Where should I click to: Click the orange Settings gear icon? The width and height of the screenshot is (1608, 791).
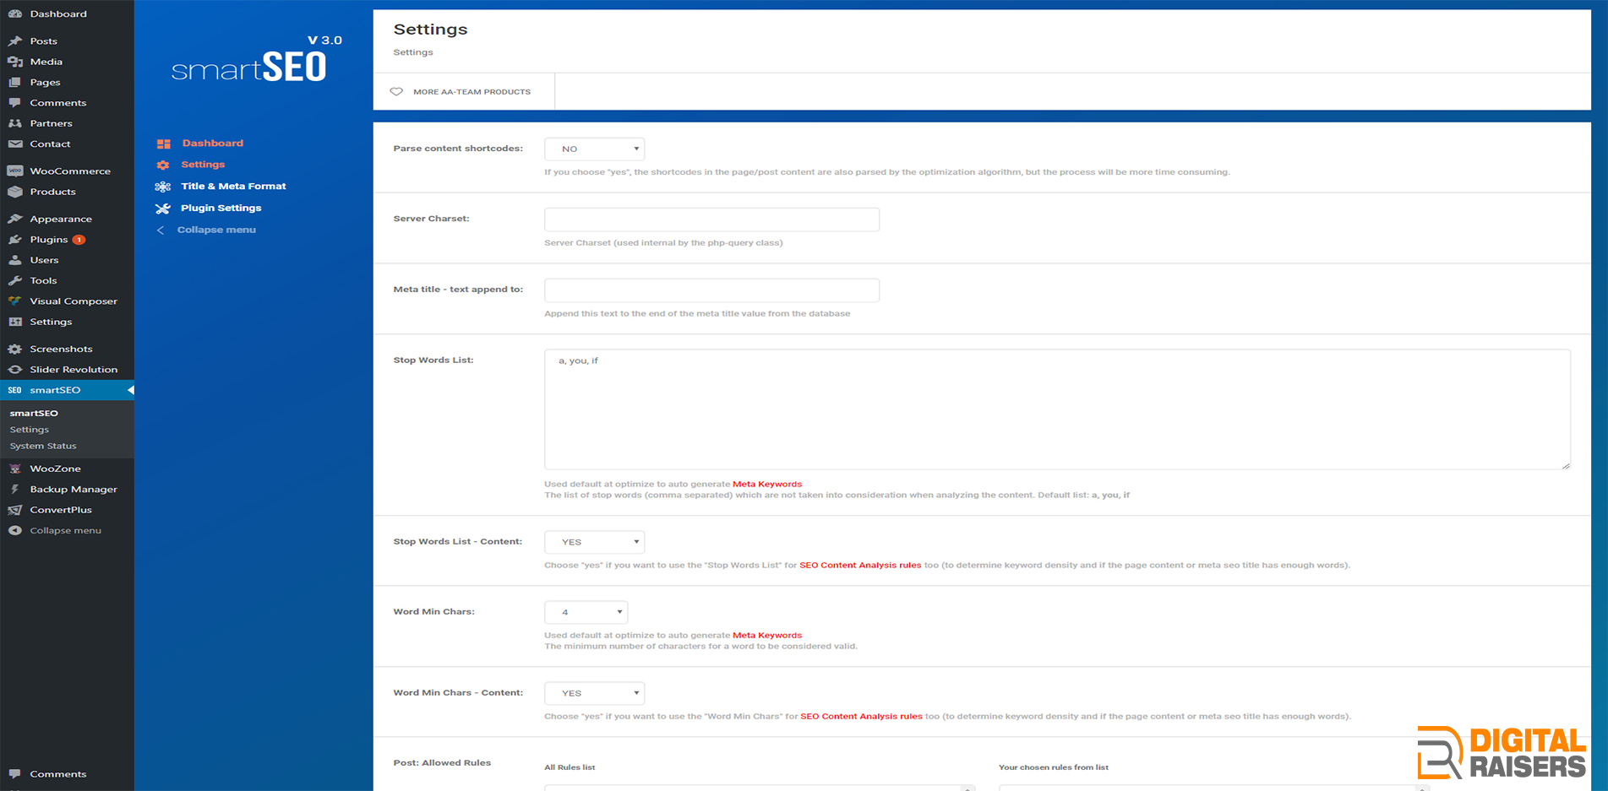163,165
